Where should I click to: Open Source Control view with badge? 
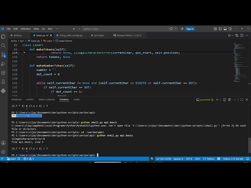[x=3, y=55]
